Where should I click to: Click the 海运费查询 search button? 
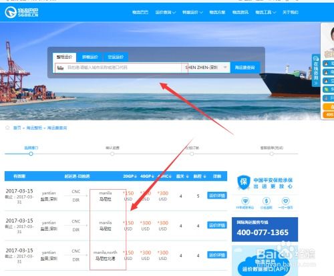click(245, 67)
